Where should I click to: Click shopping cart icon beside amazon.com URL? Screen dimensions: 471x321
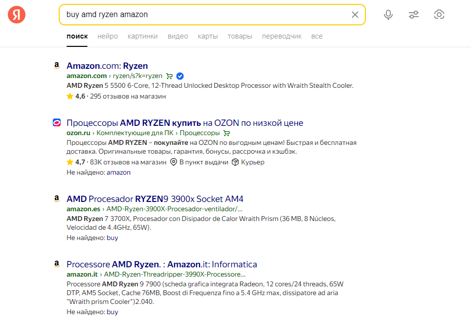point(169,76)
